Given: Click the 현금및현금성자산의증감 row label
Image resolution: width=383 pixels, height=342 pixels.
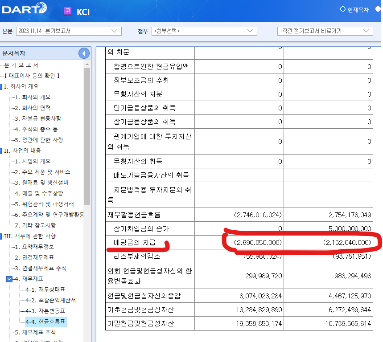Looking at the screenshot, I should [x=144, y=296].
